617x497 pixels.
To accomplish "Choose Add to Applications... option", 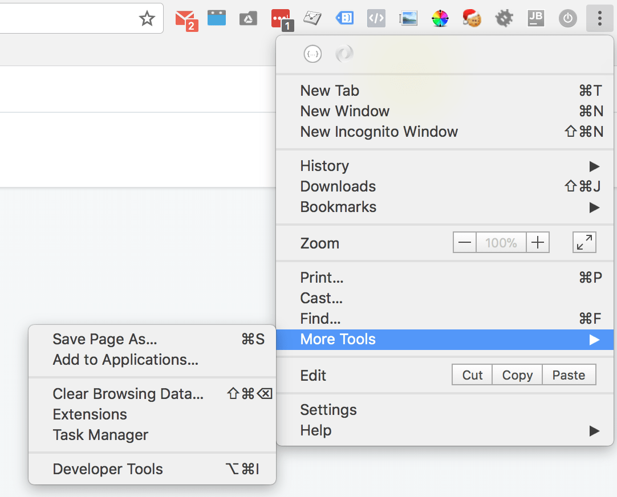I will (152, 360).
